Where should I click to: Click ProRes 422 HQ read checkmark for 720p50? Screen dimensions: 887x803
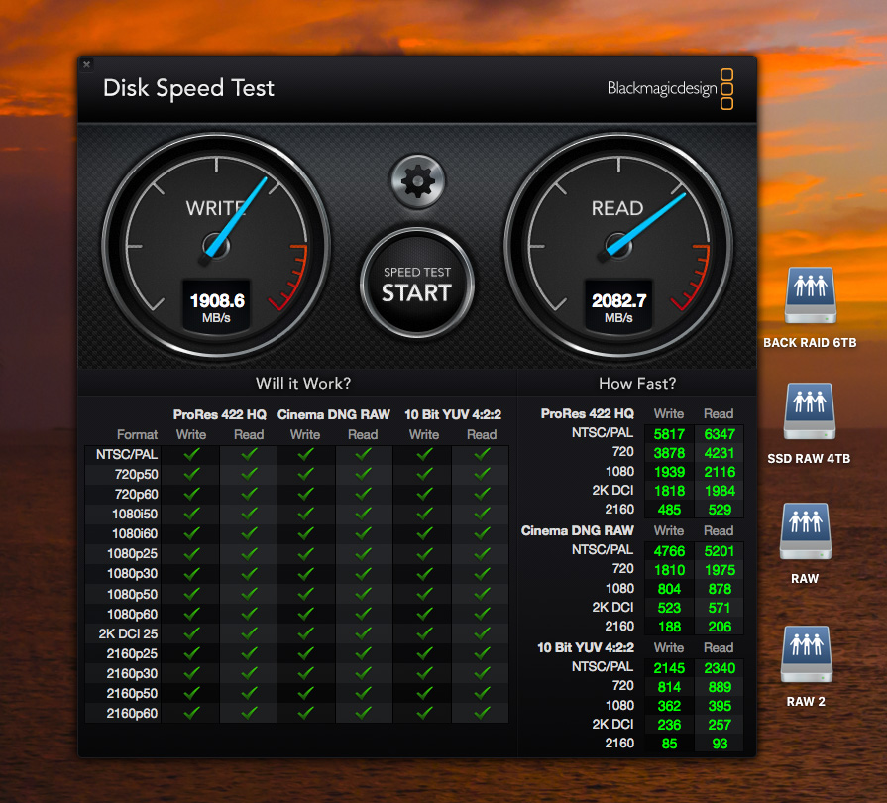[x=249, y=474]
